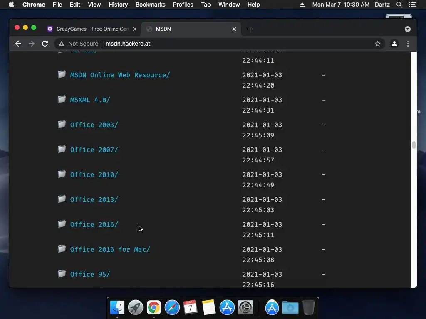Viewport: 426px width, 319px height.
Task: Click the Dartz user name in menu bar
Action: click(x=382, y=5)
